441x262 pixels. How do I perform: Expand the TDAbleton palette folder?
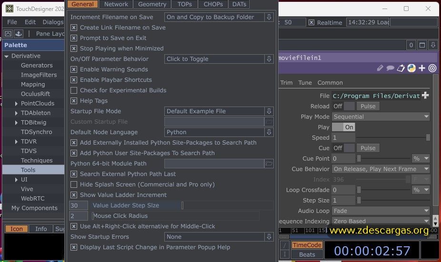tap(16, 113)
